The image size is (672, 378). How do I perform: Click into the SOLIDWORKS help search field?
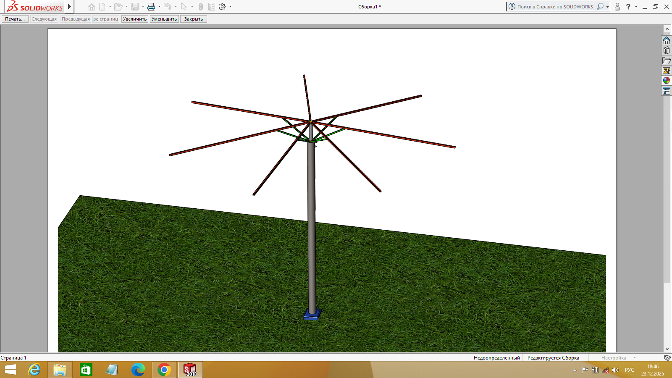point(555,7)
